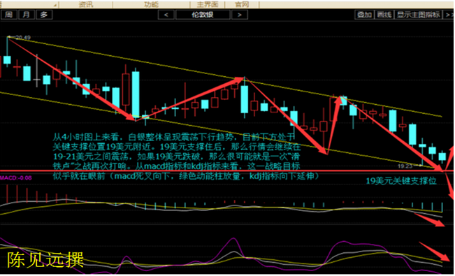Open the 功能 menu
Viewport: 455px width, 276px height.
(x=151, y=4)
